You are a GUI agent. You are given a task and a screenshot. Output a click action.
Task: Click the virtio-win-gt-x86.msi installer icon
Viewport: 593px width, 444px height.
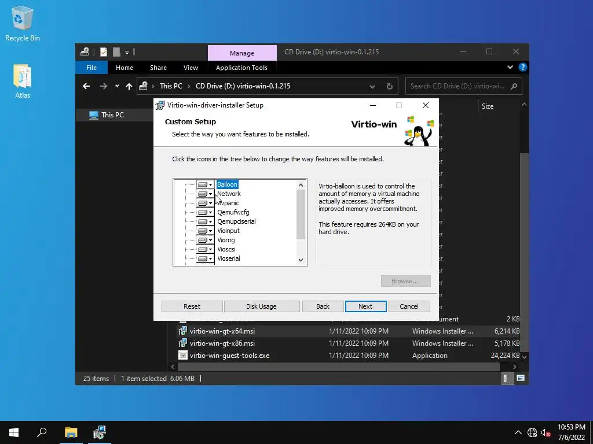(182, 343)
